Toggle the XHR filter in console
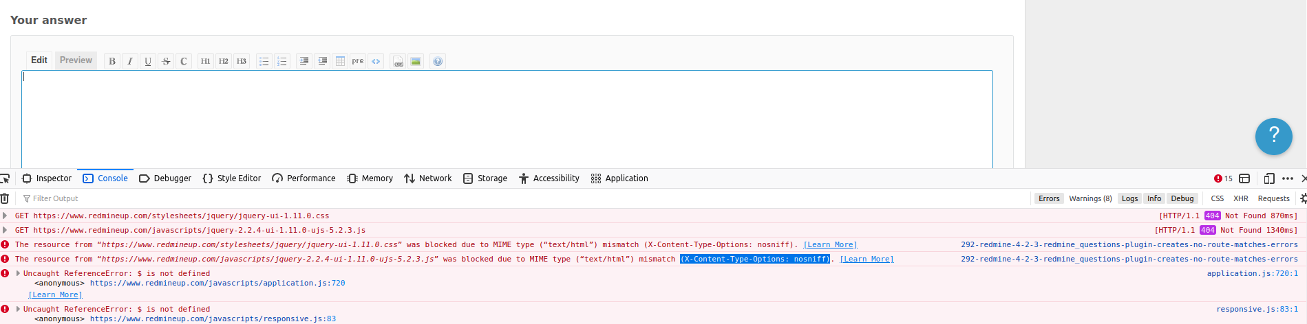1307x324 pixels. pos(1240,198)
